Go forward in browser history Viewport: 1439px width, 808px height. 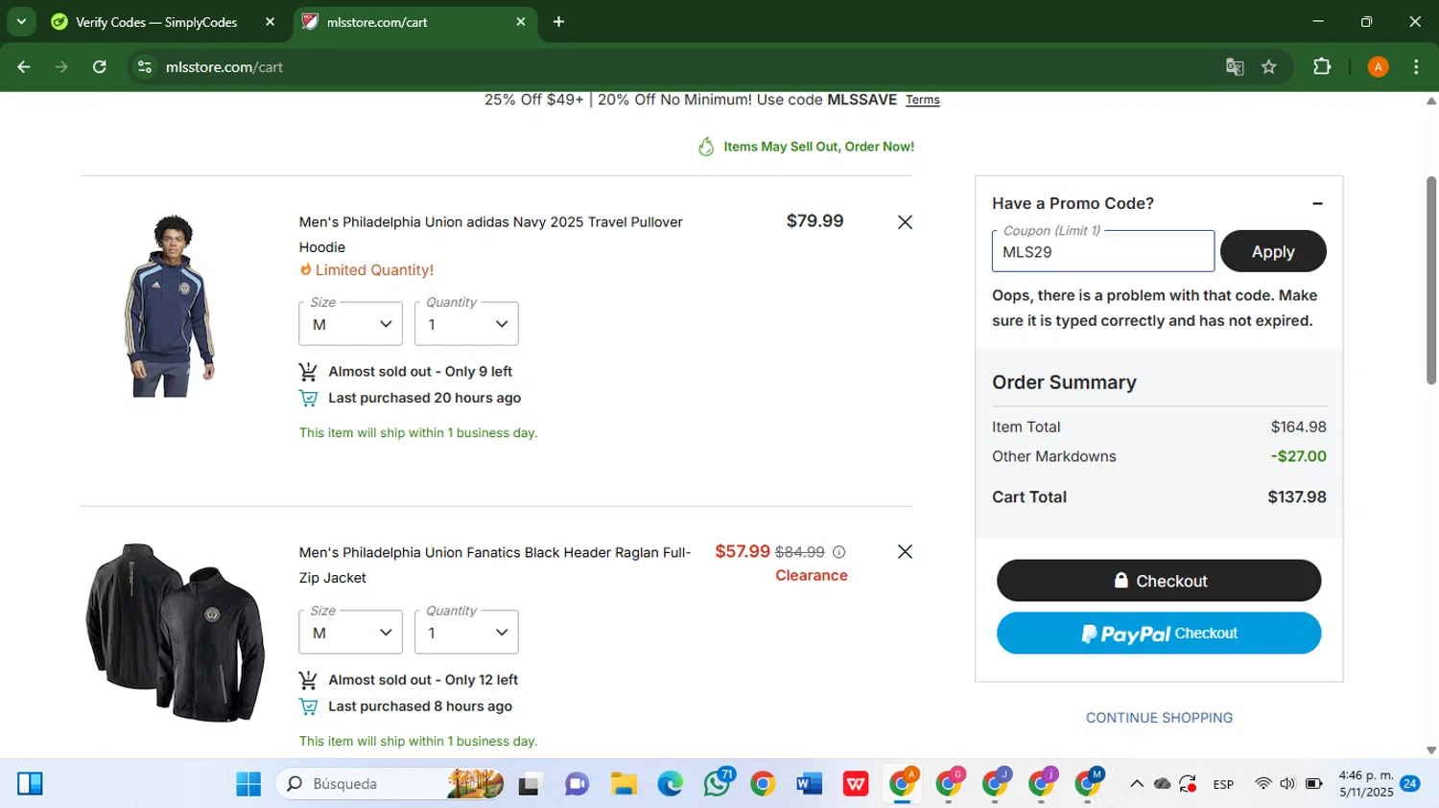(x=61, y=67)
